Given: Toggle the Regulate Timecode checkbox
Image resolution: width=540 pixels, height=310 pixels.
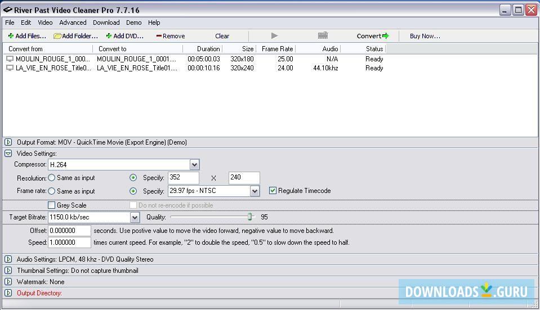Looking at the screenshot, I should [273, 191].
